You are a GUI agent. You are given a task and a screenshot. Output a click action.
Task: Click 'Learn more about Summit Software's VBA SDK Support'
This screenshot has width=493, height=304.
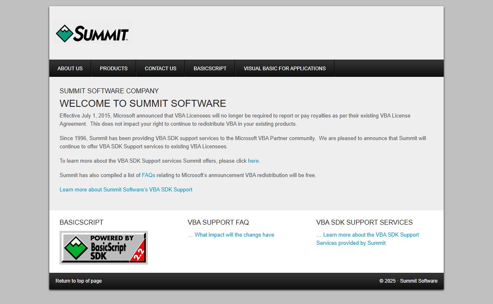(x=126, y=190)
